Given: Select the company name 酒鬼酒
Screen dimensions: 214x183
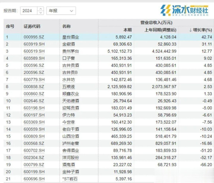Looking at the screenshot, I should pos(69,165).
